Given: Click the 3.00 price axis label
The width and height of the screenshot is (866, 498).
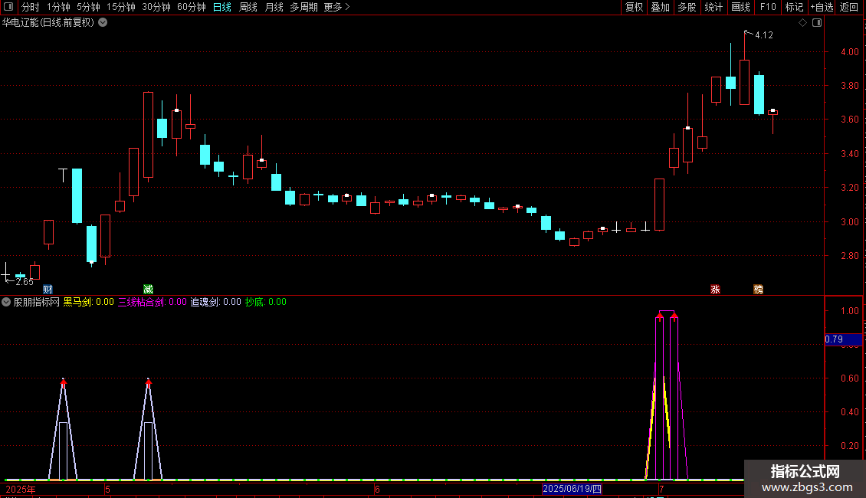Looking at the screenshot, I should [x=849, y=222].
